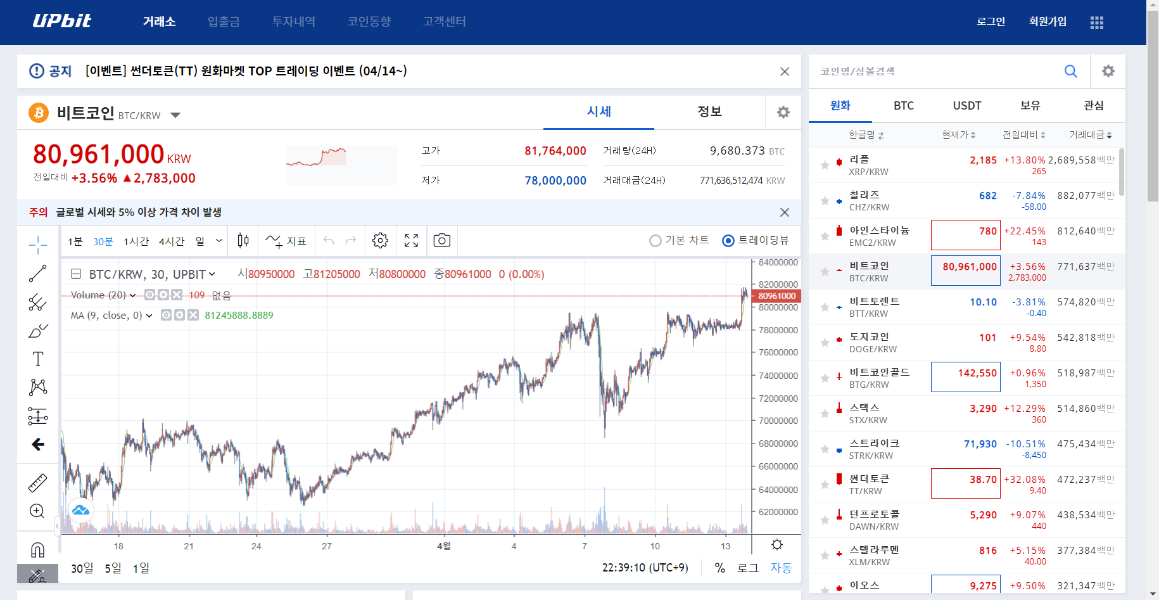Open coin list settings gear
This screenshot has width=1159, height=600.
[1108, 71]
